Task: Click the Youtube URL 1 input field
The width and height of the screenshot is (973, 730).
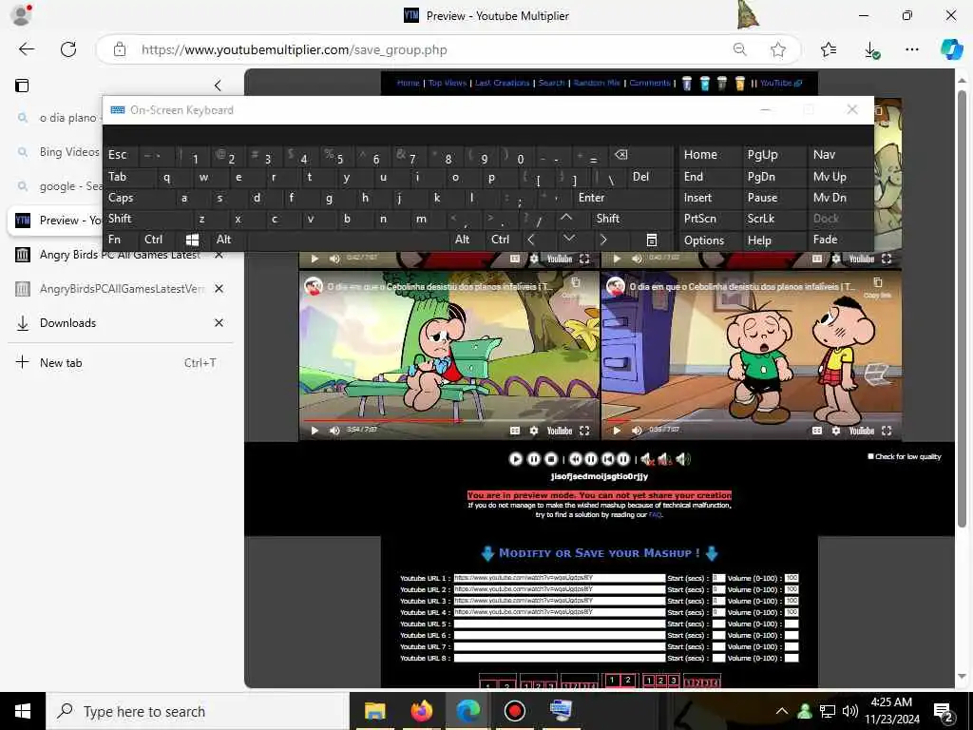Action: click(x=559, y=578)
